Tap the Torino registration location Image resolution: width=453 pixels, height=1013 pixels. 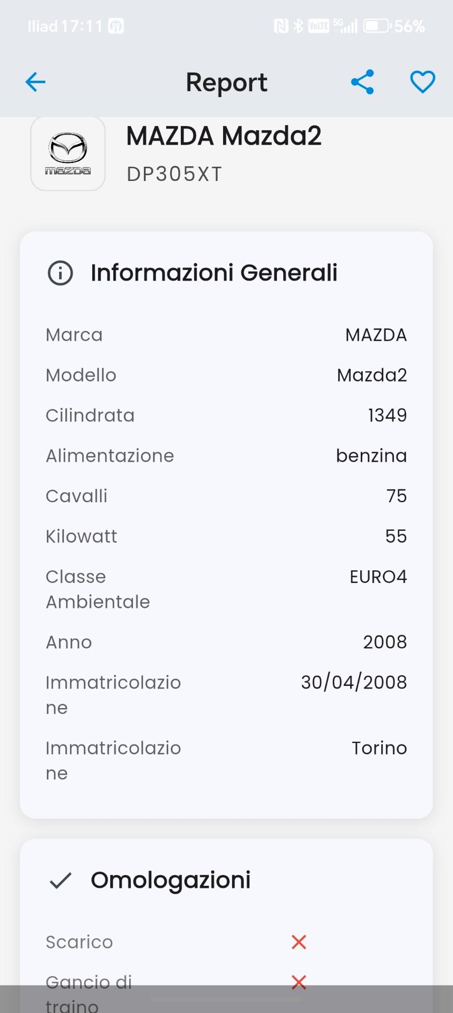pyautogui.click(x=379, y=748)
